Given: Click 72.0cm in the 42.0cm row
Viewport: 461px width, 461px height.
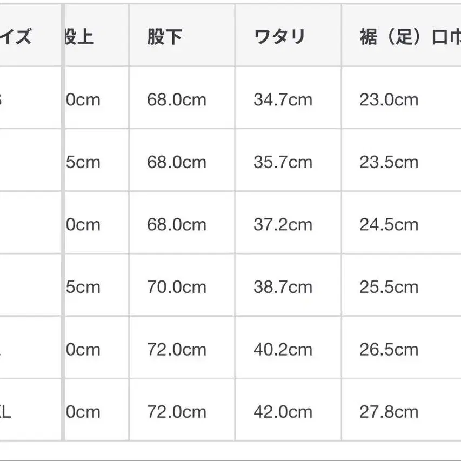Looking at the screenshot, I should [x=177, y=412].
